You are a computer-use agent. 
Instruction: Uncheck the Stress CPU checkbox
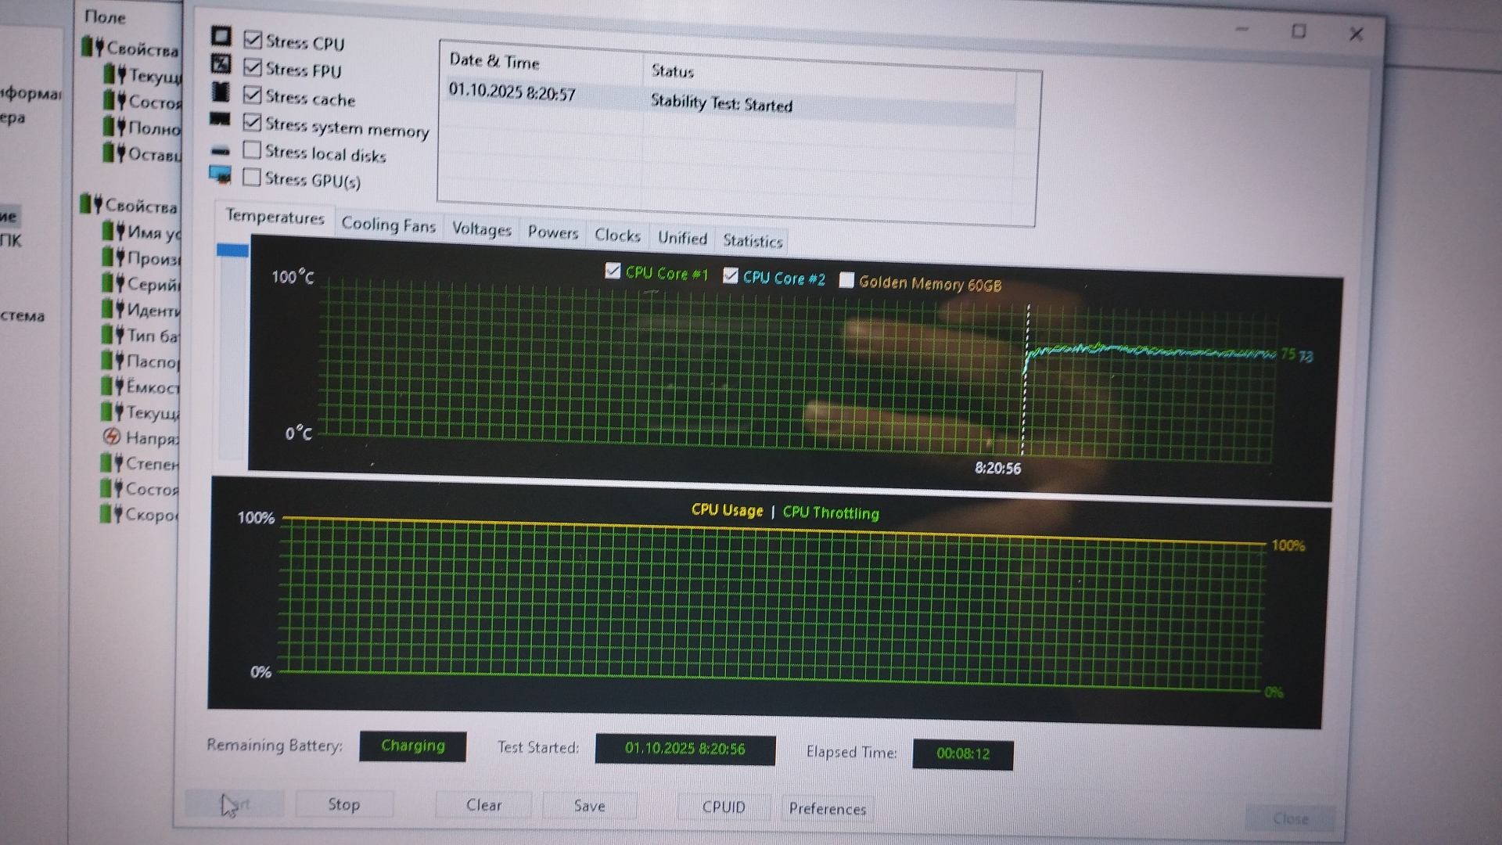(253, 39)
